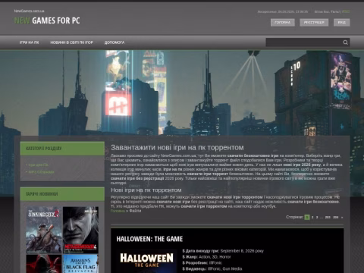Click the 'Action, 3D, Horror' genre text

(215, 257)
